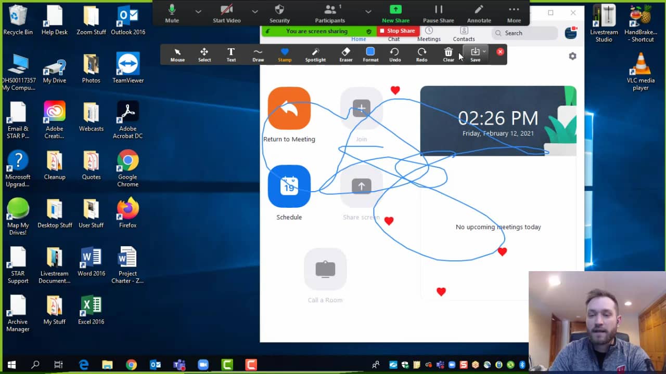666x374 pixels.
Task: Open the Stamp tool
Action: point(285,55)
